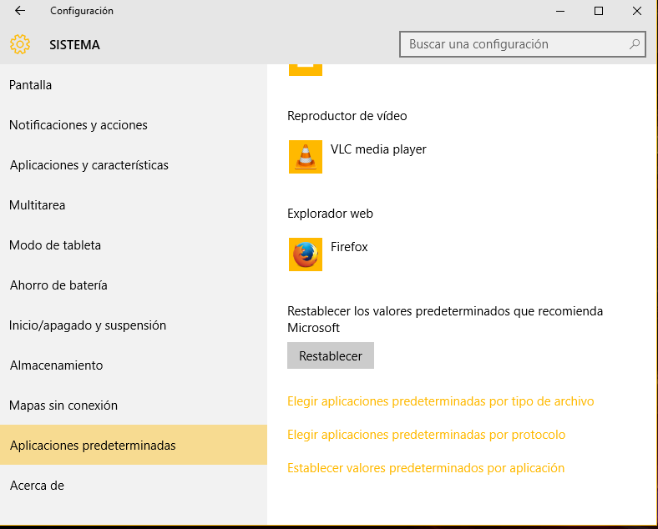Click the Firefox browser icon
658x529 pixels.
[306, 254]
